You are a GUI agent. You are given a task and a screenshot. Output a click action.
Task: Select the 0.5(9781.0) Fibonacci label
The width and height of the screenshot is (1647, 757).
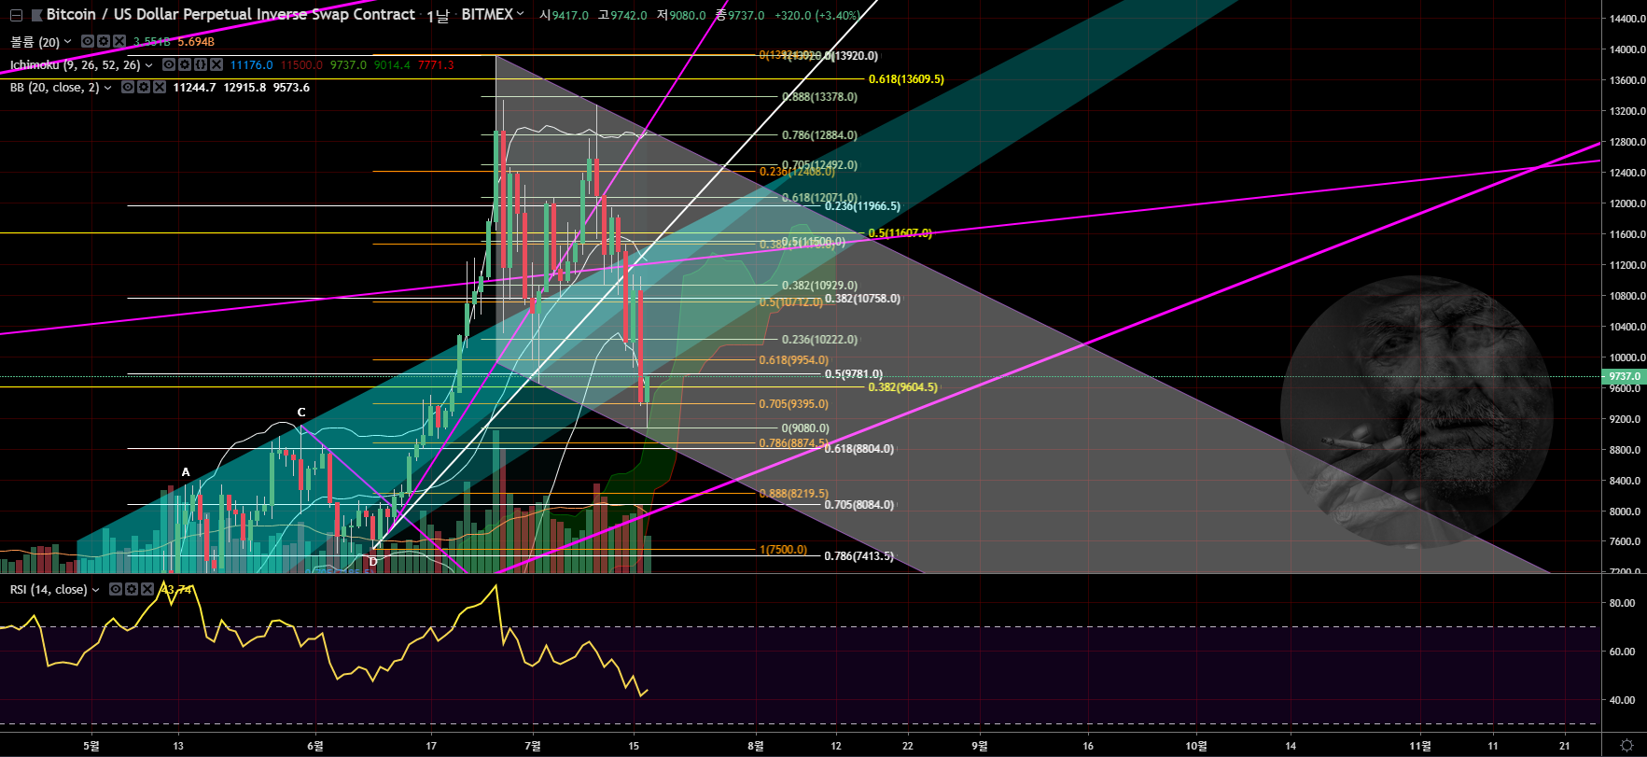[854, 374]
